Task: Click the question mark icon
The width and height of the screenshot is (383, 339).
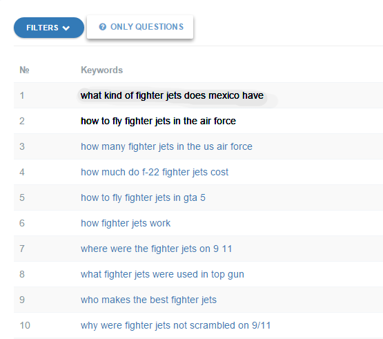Action: coord(103,27)
